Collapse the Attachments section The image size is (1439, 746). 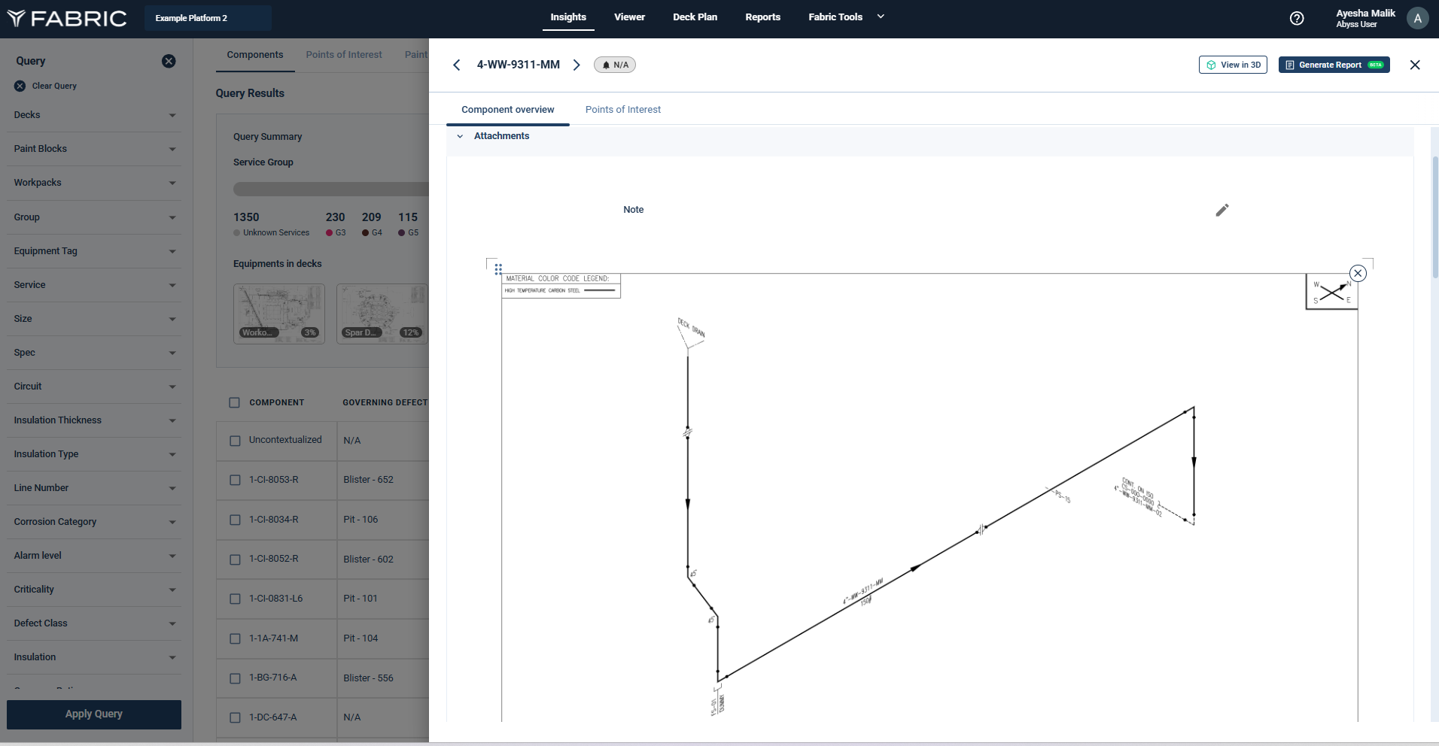pos(460,136)
